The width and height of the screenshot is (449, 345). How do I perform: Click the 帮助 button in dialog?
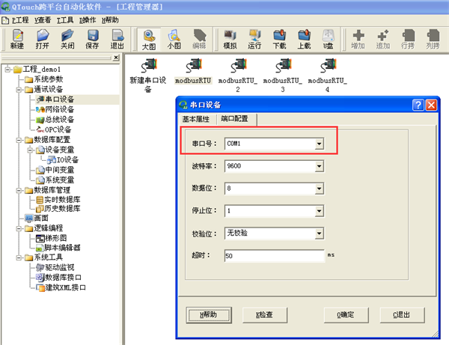click(209, 315)
